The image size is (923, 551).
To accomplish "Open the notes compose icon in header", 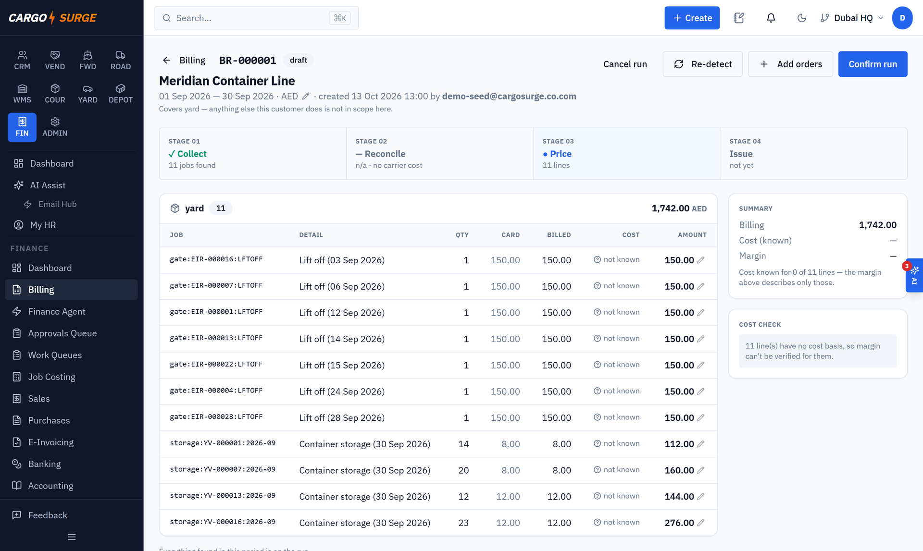I will pyautogui.click(x=739, y=18).
